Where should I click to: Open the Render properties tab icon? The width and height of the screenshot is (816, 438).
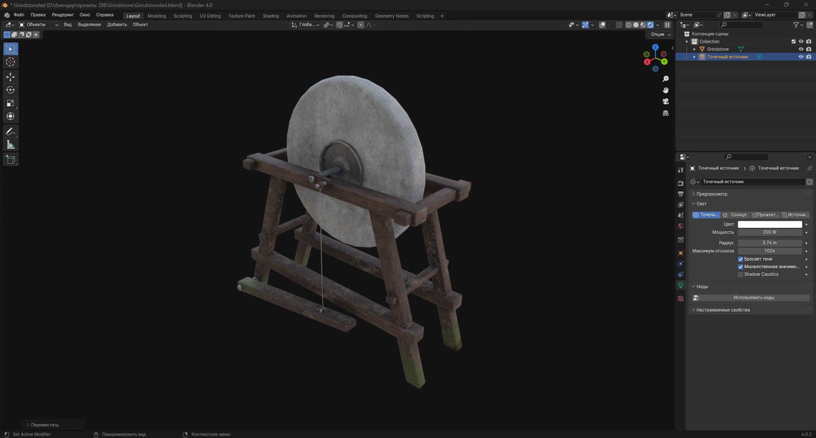[680, 183]
